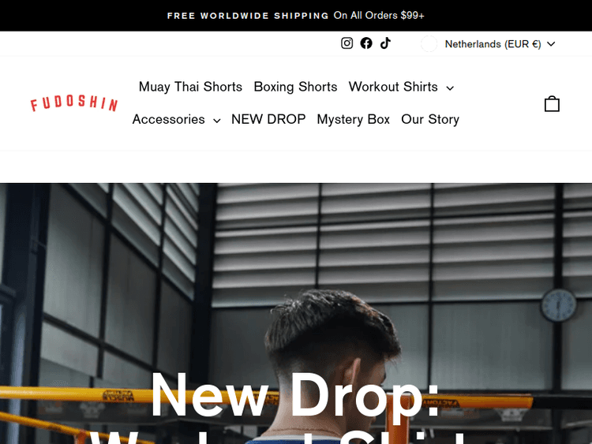The height and width of the screenshot is (444, 592).
Task: Open the Accessories menu label
Action: [x=168, y=119]
